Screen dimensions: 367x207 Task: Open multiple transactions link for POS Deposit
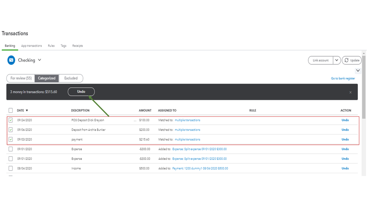[187, 120]
